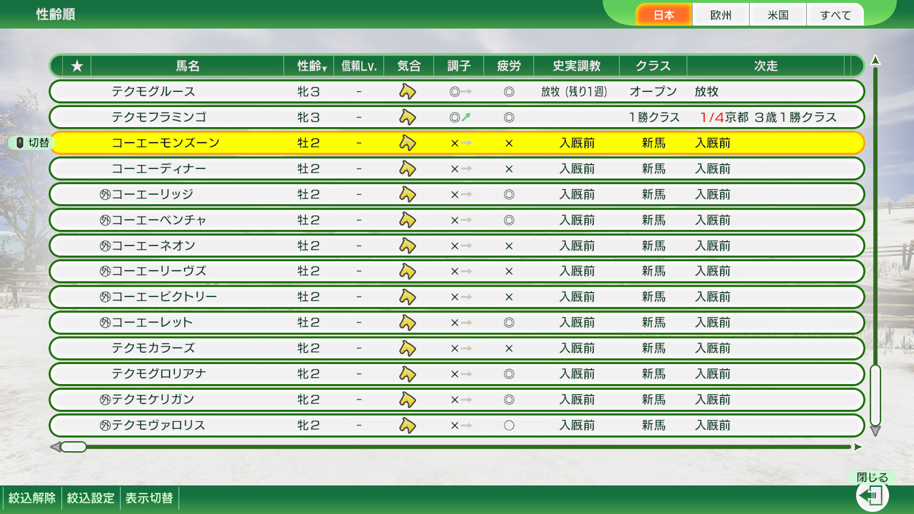Click the exit door icon under 閉じる
The image size is (914, 514).
(x=874, y=495)
